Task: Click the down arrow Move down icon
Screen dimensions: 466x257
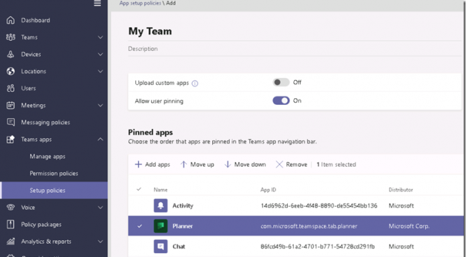Action: (228, 164)
